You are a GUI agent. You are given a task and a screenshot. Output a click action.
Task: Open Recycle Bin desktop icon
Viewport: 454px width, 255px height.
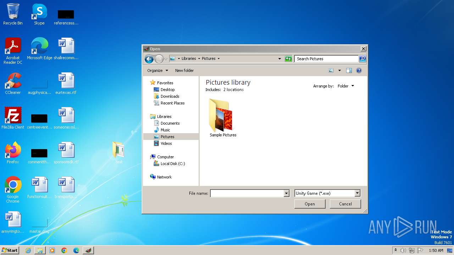[13, 14]
